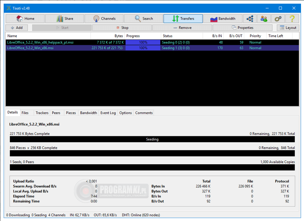This screenshot has width=304, height=221.
Task: Open transfer Properties
Action: [x=243, y=28]
